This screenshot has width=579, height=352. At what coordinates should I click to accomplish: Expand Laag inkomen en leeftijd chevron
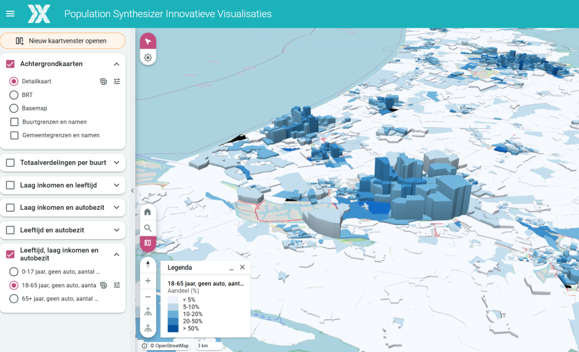pyautogui.click(x=117, y=185)
